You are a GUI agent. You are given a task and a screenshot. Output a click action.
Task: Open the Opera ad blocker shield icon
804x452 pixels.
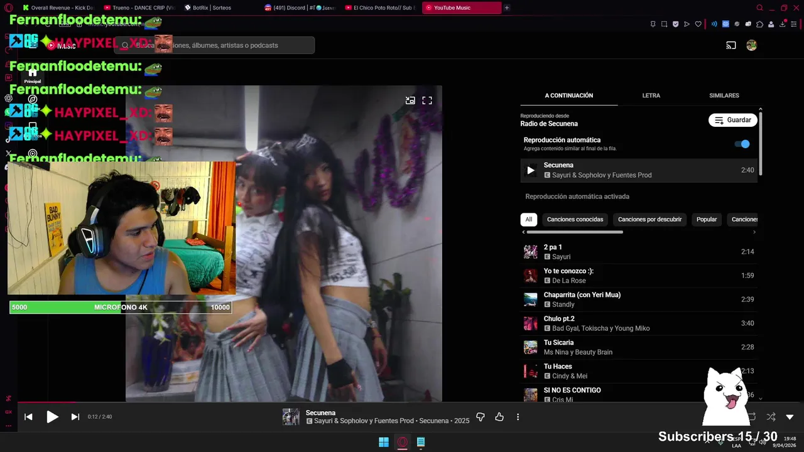point(675,24)
